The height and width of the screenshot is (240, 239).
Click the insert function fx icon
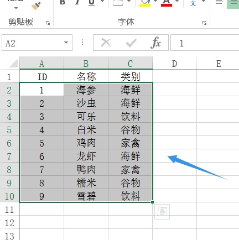155,43
